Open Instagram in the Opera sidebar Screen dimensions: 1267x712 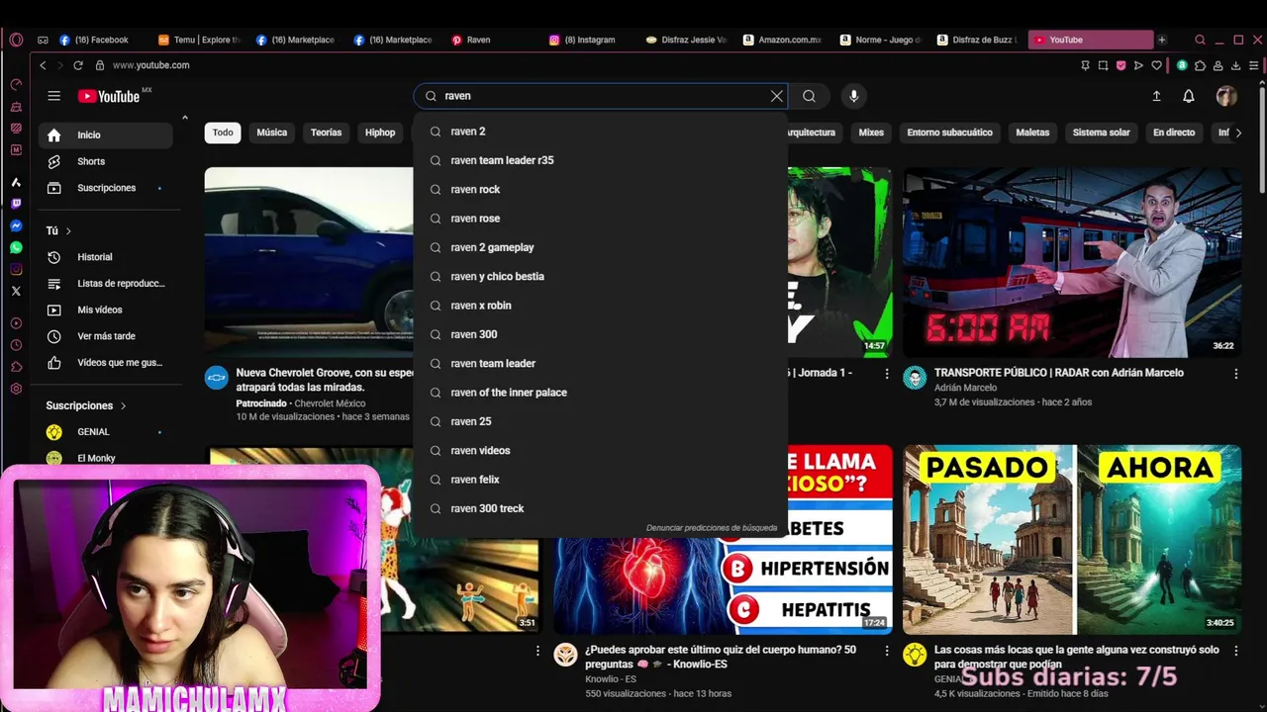[16, 269]
